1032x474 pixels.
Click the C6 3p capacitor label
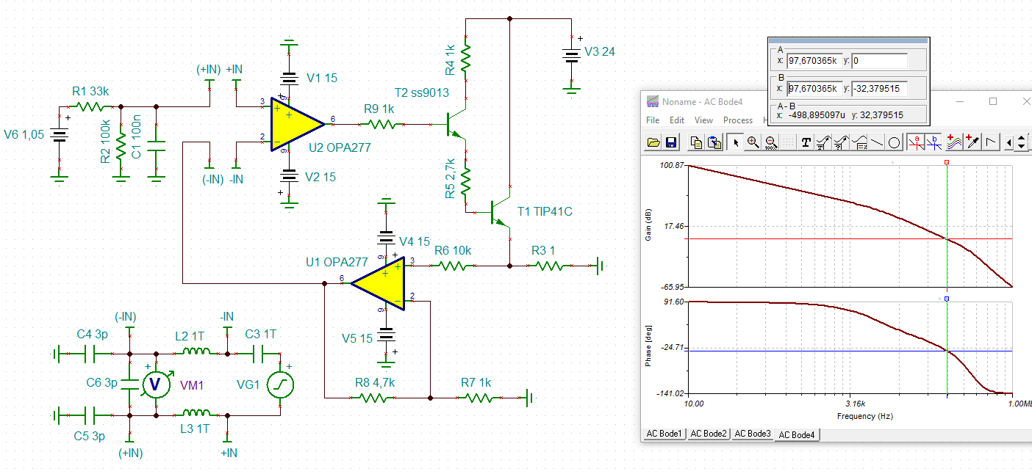[102, 382]
